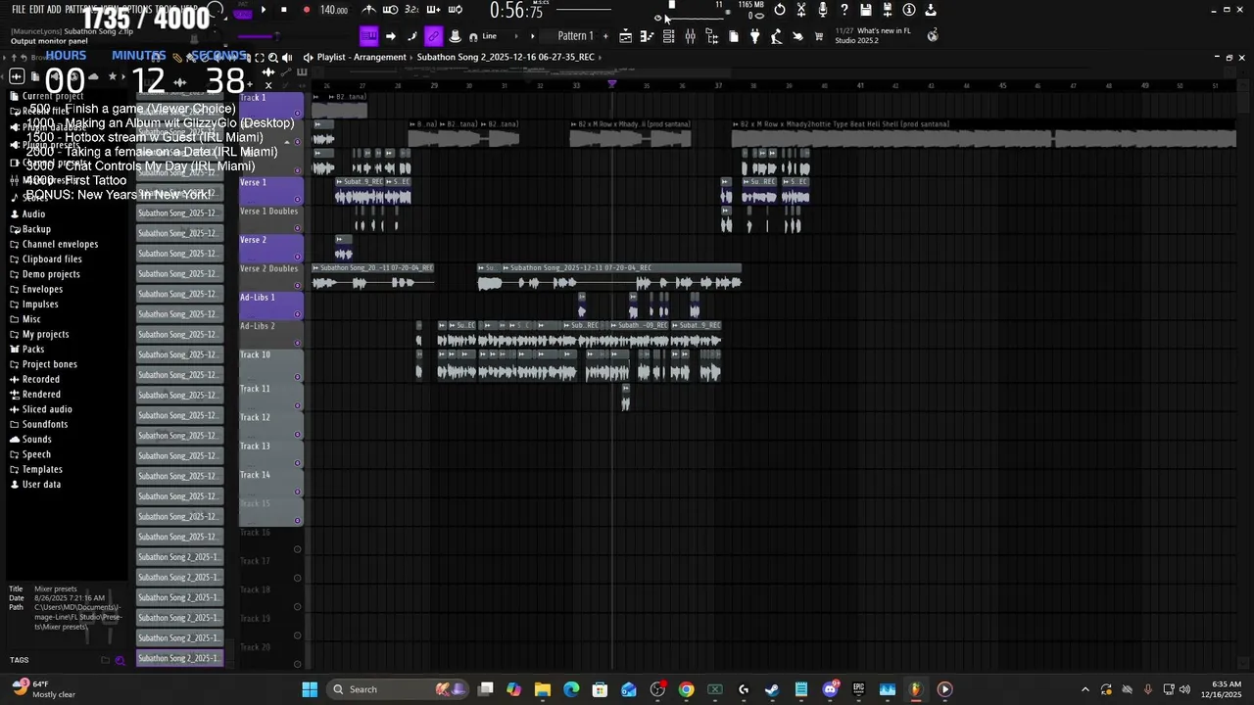This screenshot has width=1254, height=705.
Task: Open the help question mark icon
Action: click(x=844, y=10)
